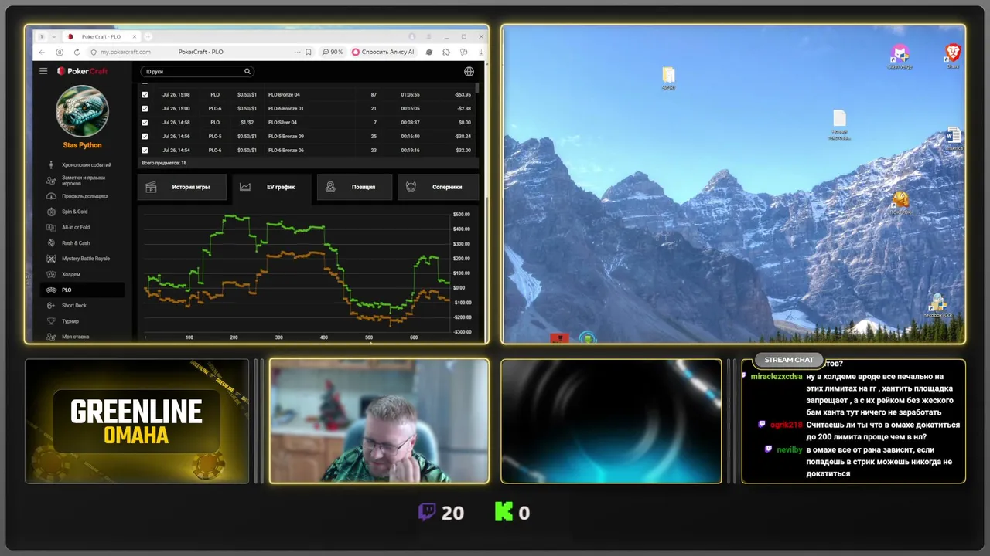This screenshot has height=556, width=990.
Task: Click the Всего предметов: 18 label
Action: click(164, 163)
